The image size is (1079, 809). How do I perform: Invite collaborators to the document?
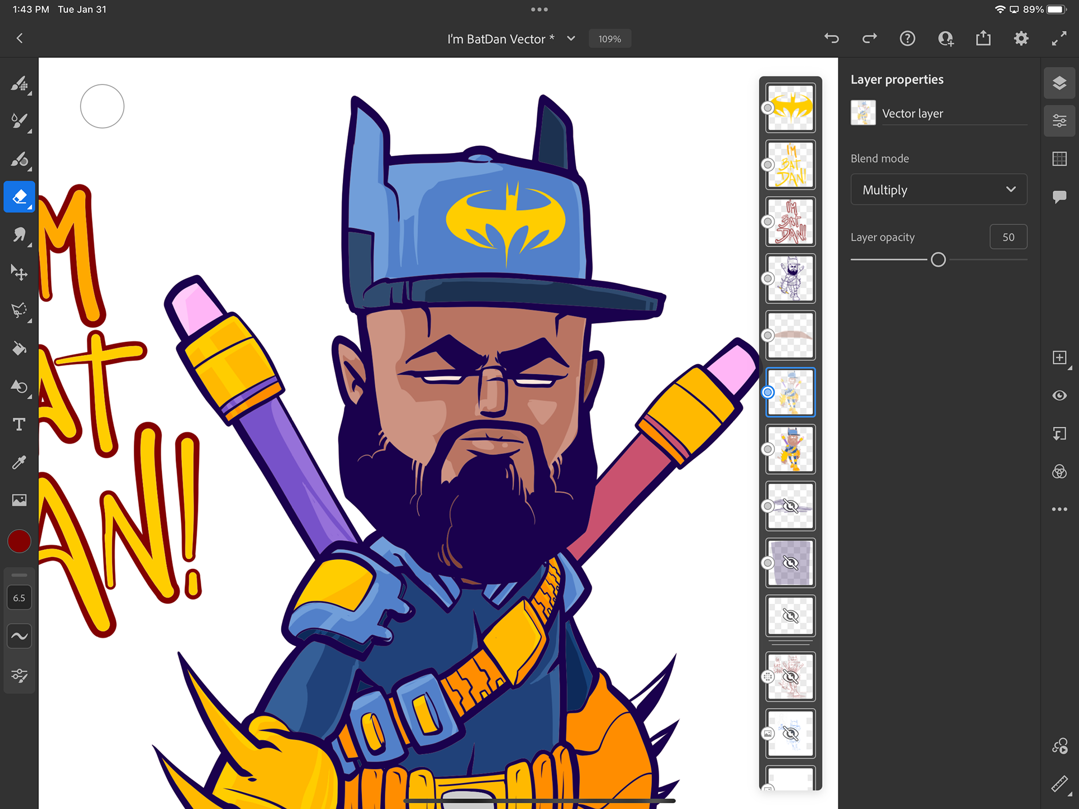(946, 38)
